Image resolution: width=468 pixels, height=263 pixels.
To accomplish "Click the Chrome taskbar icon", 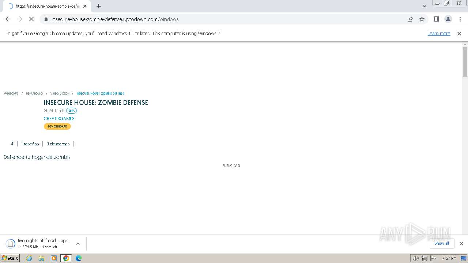I will coord(66,258).
